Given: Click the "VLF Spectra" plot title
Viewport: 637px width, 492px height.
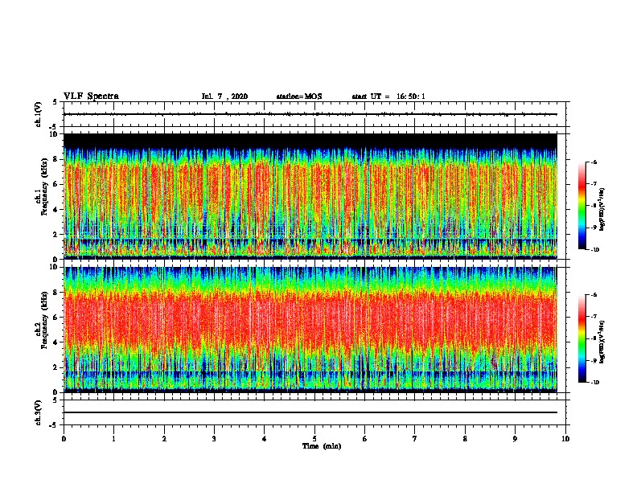Looking at the screenshot, I should click(x=91, y=96).
